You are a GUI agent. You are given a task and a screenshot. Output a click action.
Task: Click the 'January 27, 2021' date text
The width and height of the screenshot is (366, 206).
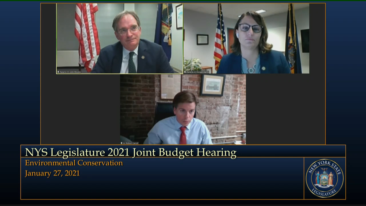(52, 173)
